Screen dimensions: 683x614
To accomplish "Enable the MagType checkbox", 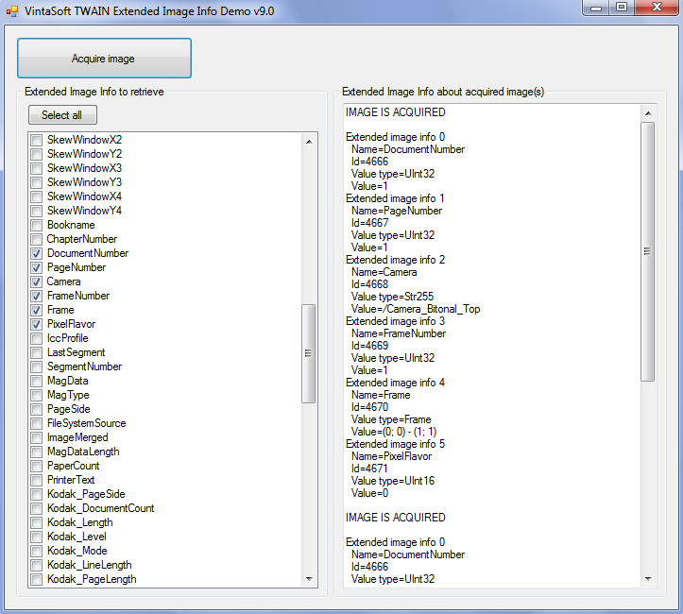I will tap(37, 396).
